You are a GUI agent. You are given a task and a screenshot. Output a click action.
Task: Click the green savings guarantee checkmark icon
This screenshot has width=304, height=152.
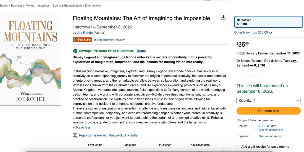coord(75,51)
